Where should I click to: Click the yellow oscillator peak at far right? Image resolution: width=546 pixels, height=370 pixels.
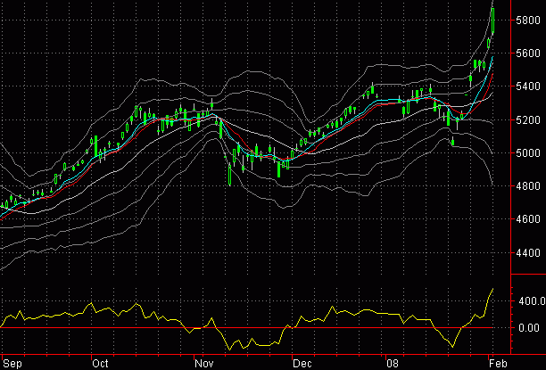pos(492,289)
